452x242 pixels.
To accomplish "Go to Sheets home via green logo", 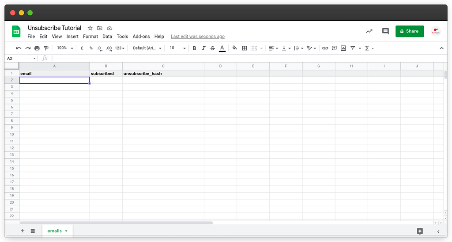I will point(16,31).
